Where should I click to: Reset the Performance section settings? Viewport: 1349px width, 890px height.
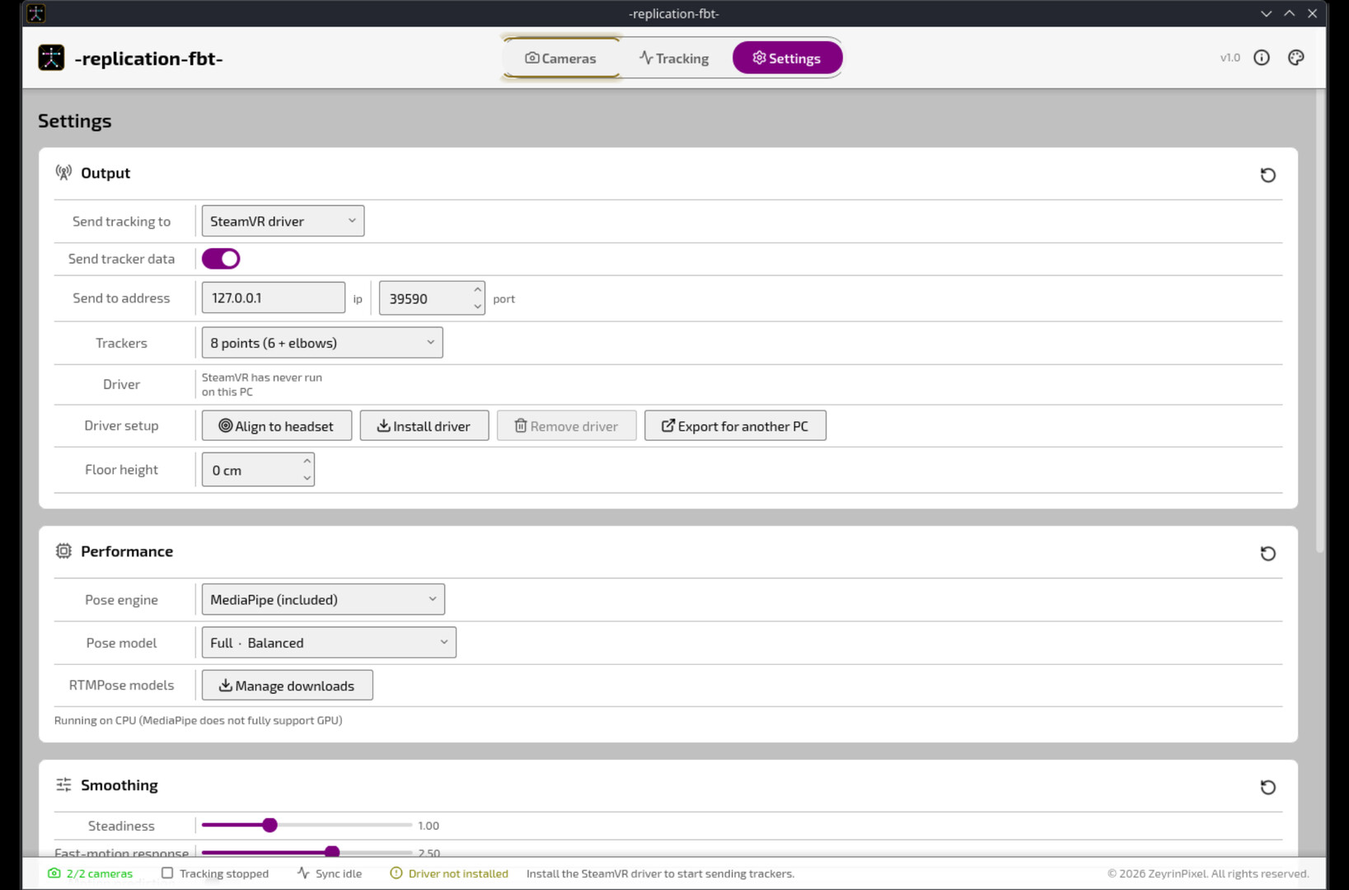[1267, 553]
